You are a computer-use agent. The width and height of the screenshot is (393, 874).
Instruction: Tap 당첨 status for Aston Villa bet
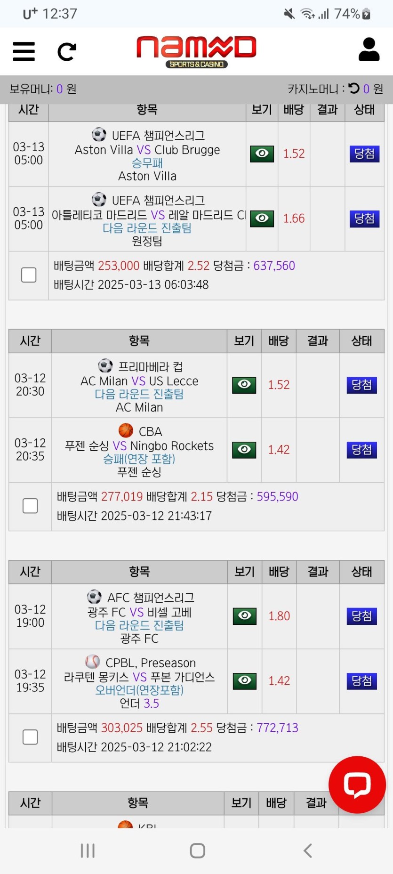tap(364, 154)
